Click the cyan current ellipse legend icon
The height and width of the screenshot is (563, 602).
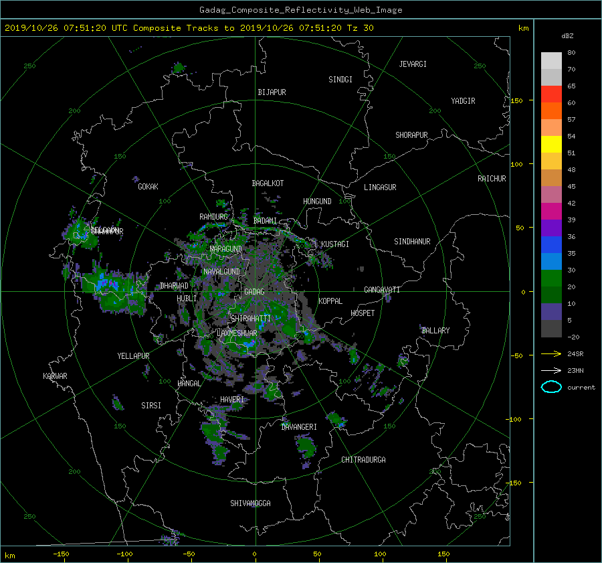551,387
